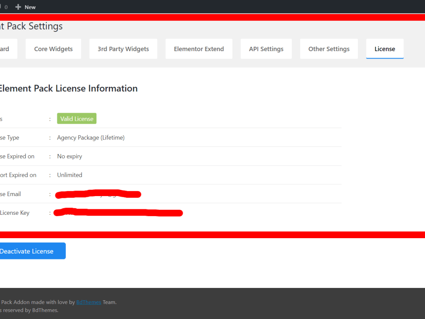The width and height of the screenshot is (425, 319).
Task: Click the Valid License green badge
Action: [x=76, y=118]
